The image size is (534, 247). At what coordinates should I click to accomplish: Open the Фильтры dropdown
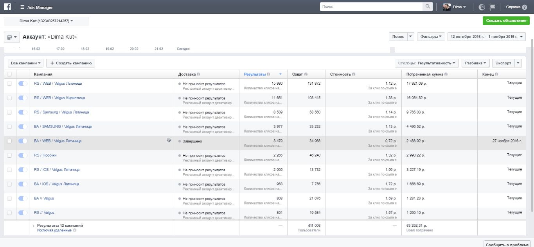click(x=431, y=36)
